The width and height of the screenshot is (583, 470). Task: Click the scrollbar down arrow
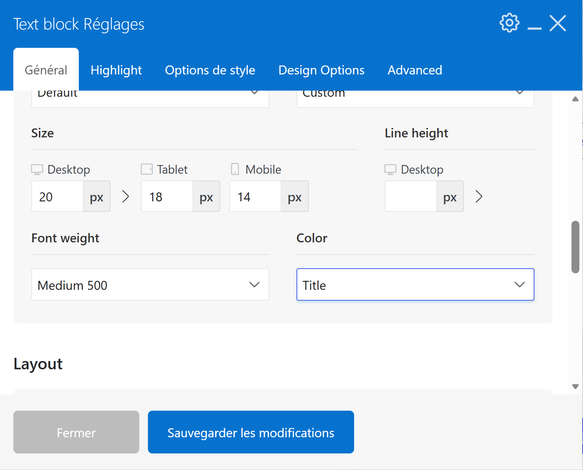click(x=575, y=387)
